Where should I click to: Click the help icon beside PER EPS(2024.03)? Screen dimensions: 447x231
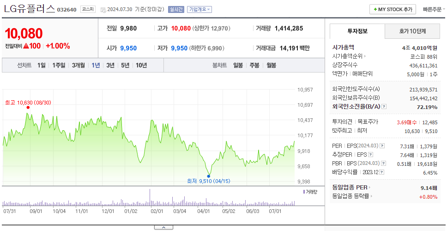pos(382,146)
